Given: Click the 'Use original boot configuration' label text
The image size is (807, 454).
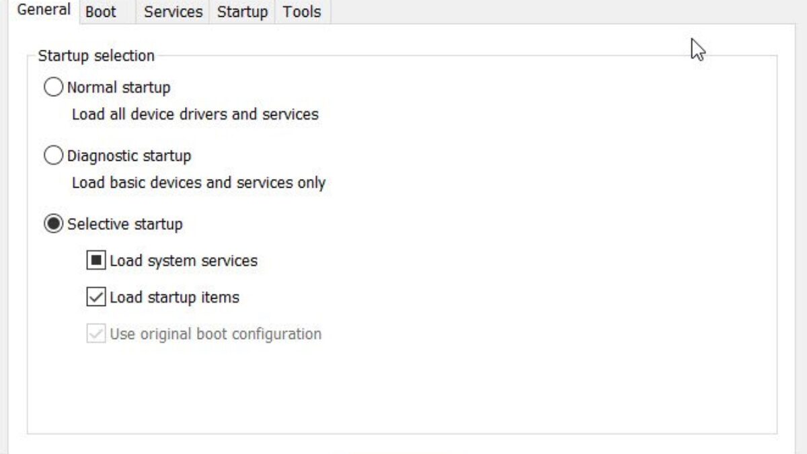Looking at the screenshot, I should tap(215, 334).
